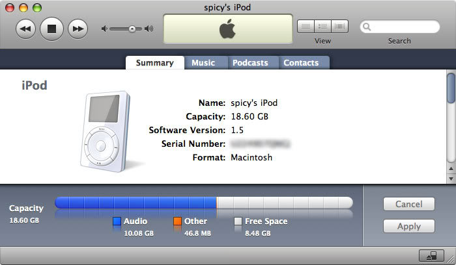Click the software version value "1.5"
Screen dimensions: 456x265
237,130
